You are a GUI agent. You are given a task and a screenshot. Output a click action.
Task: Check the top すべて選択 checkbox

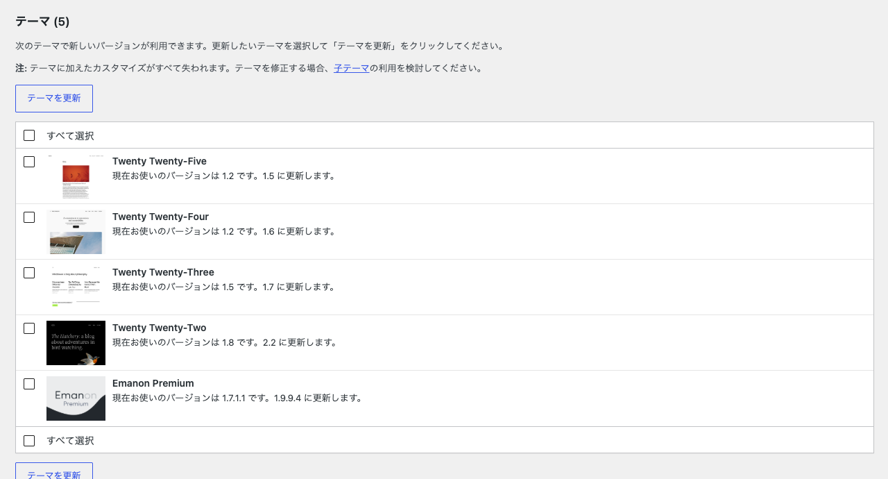pyautogui.click(x=29, y=135)
